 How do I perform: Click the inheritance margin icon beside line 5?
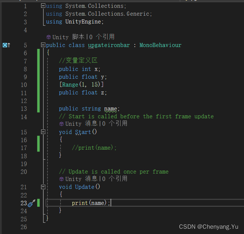tap(6, 45)
